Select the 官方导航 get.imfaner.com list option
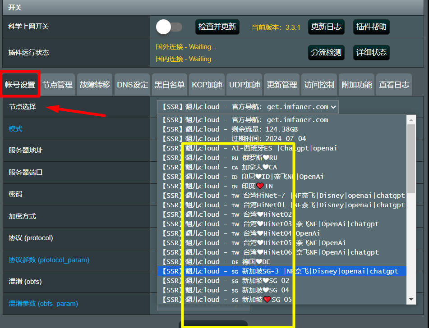Viewport: 429px width, 328px height. [282, 120]
